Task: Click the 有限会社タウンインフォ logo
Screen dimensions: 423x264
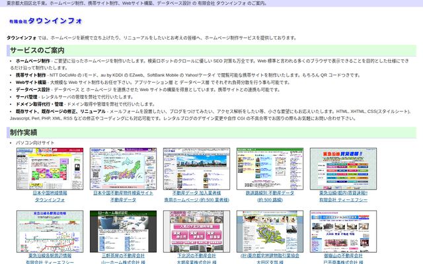Action: (x=46, y=20)
